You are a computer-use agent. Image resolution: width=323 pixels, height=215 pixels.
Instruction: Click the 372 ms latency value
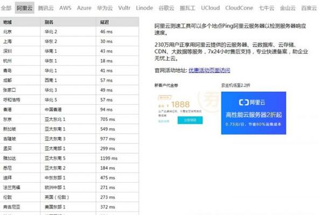[108, 207]
